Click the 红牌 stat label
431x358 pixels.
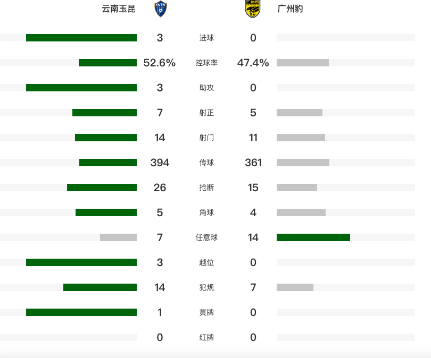[x=206, y=337]
